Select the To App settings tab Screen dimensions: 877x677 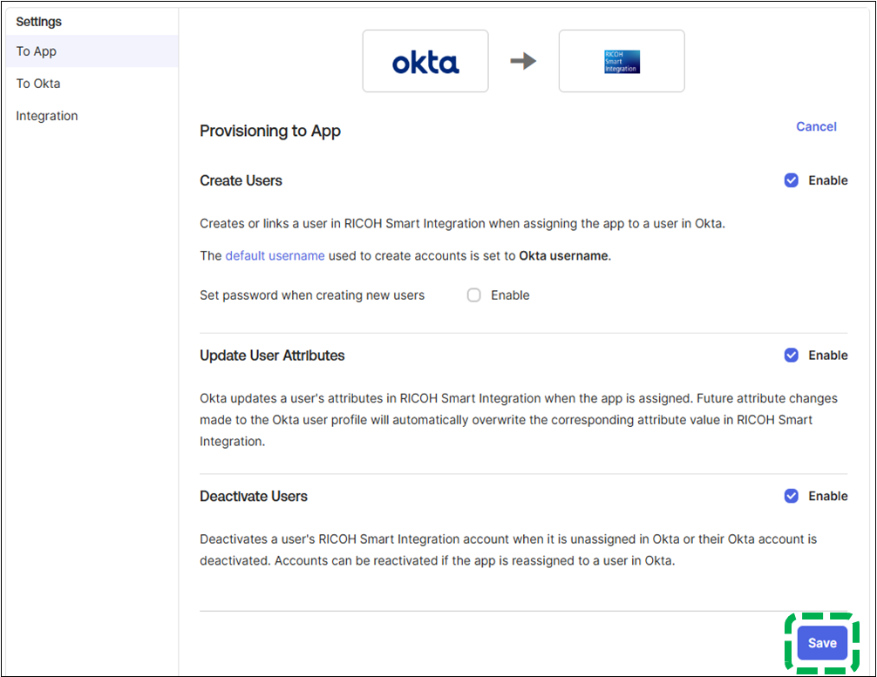(x=37, y=51)
